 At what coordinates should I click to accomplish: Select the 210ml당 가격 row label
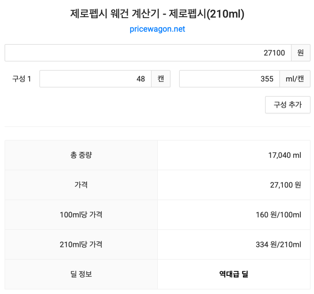81,244
